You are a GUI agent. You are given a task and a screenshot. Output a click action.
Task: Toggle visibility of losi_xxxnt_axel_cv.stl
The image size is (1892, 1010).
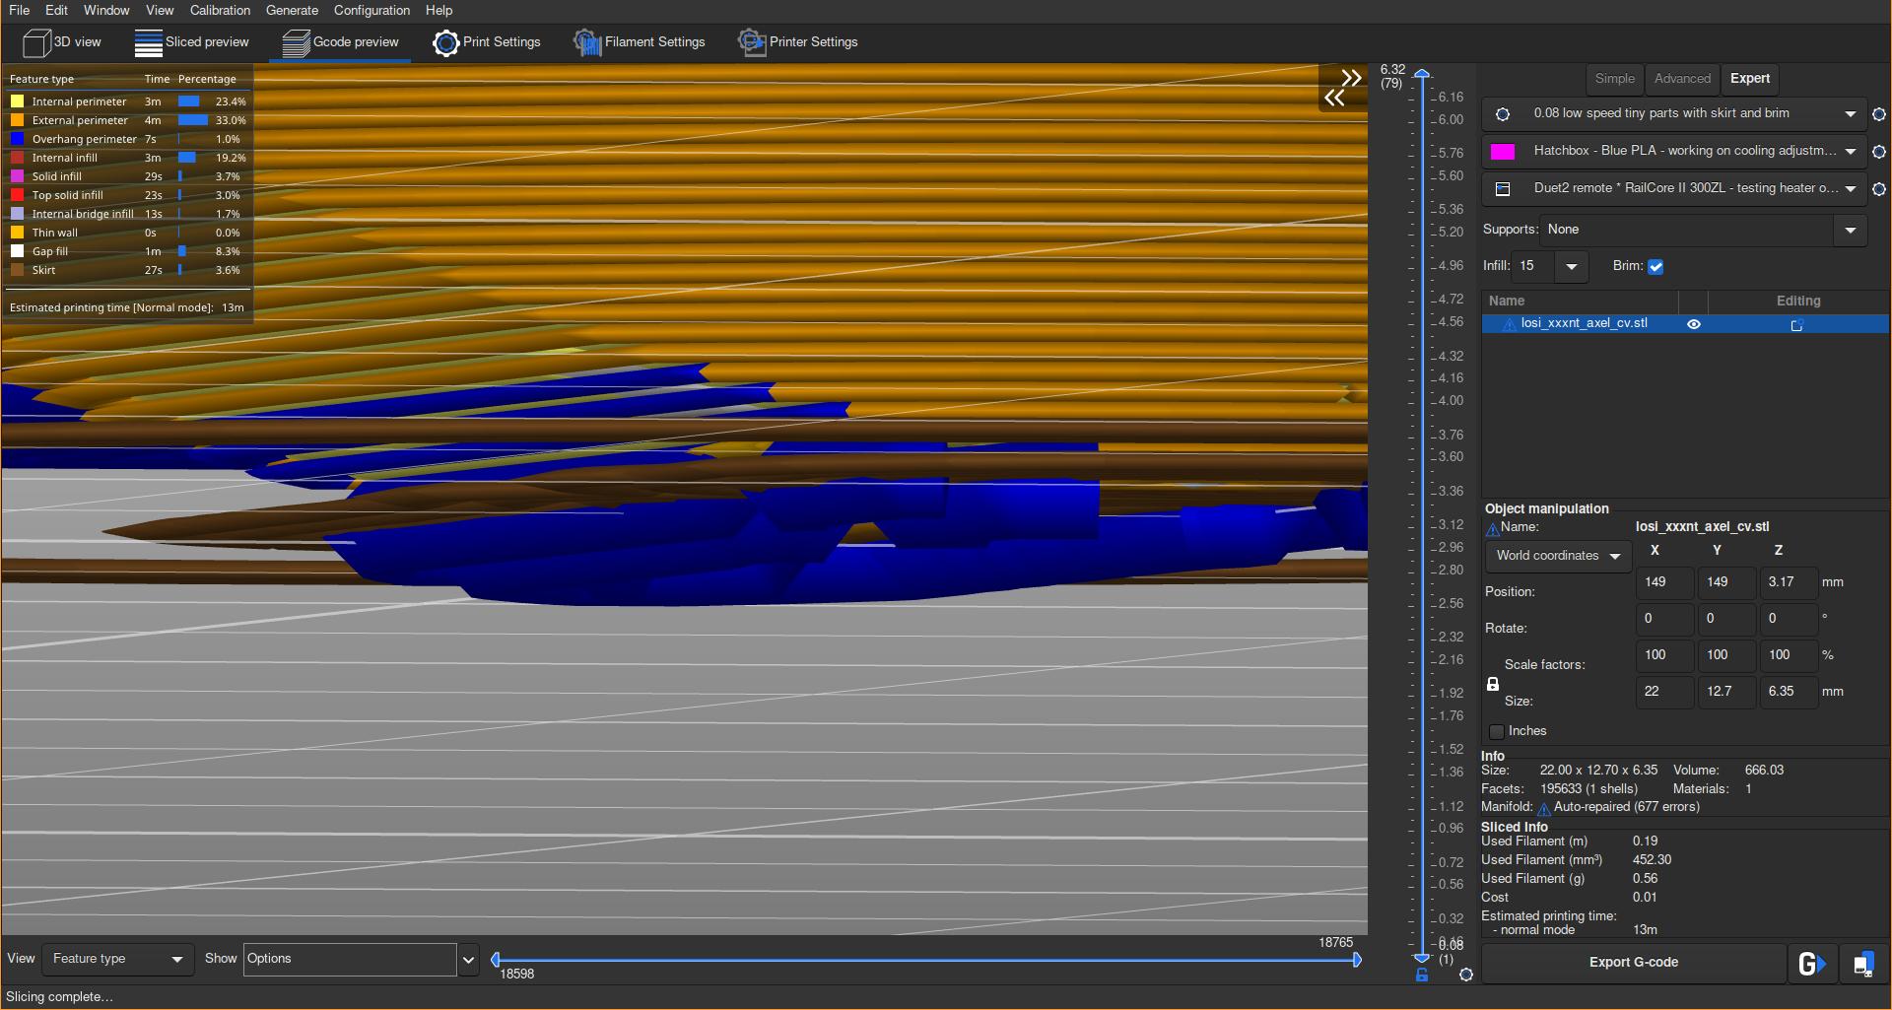click(x=1694, y=323)
